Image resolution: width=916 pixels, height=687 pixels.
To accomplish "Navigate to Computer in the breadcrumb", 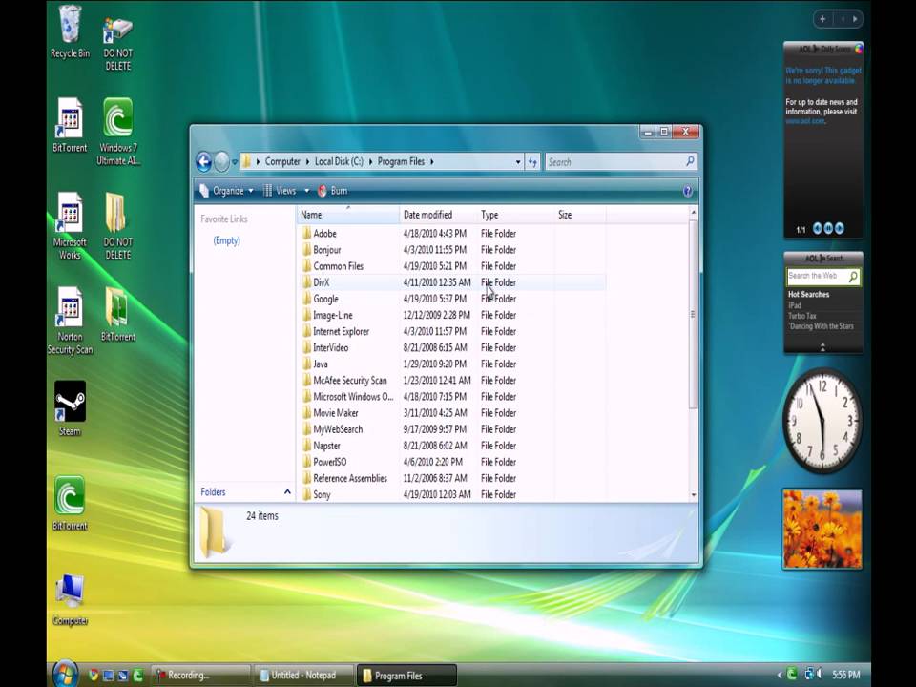I will (x=282, y=162).
